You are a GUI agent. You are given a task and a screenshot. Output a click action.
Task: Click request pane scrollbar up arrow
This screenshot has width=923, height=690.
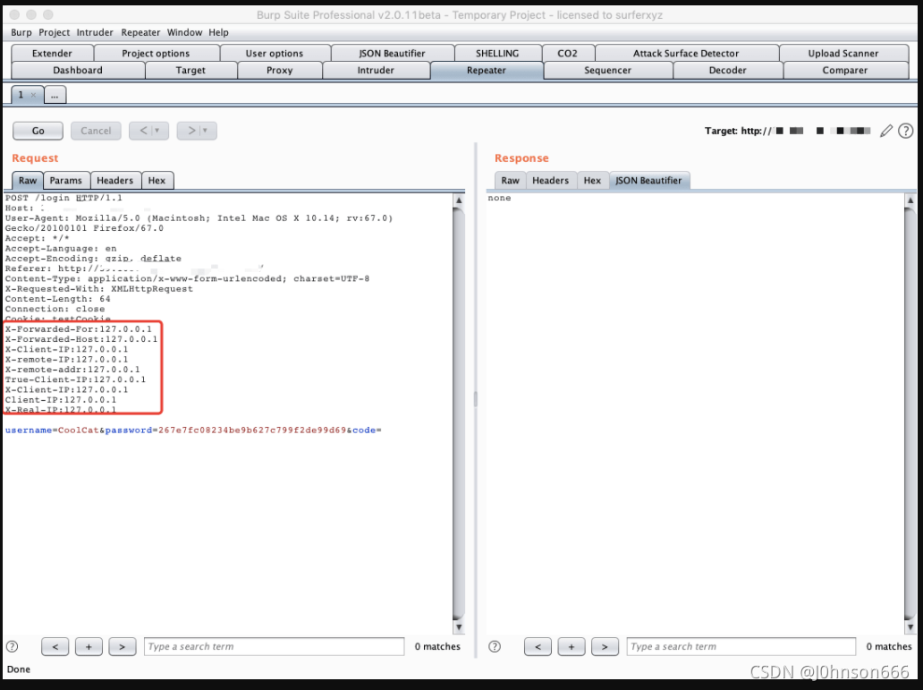[x=459, y=200]
